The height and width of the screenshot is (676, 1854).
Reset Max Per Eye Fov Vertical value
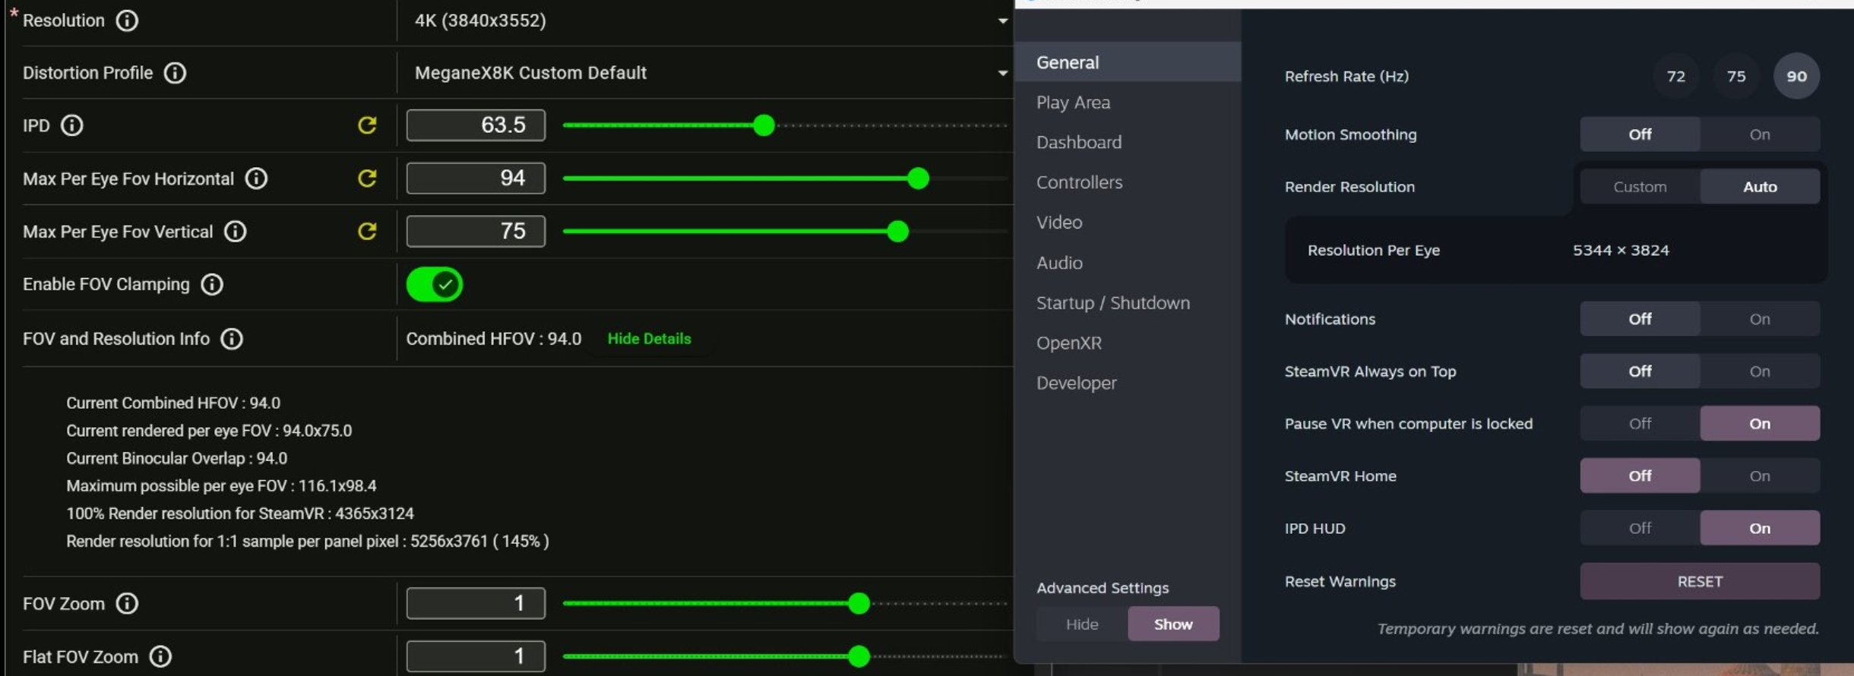pos(368,231)
